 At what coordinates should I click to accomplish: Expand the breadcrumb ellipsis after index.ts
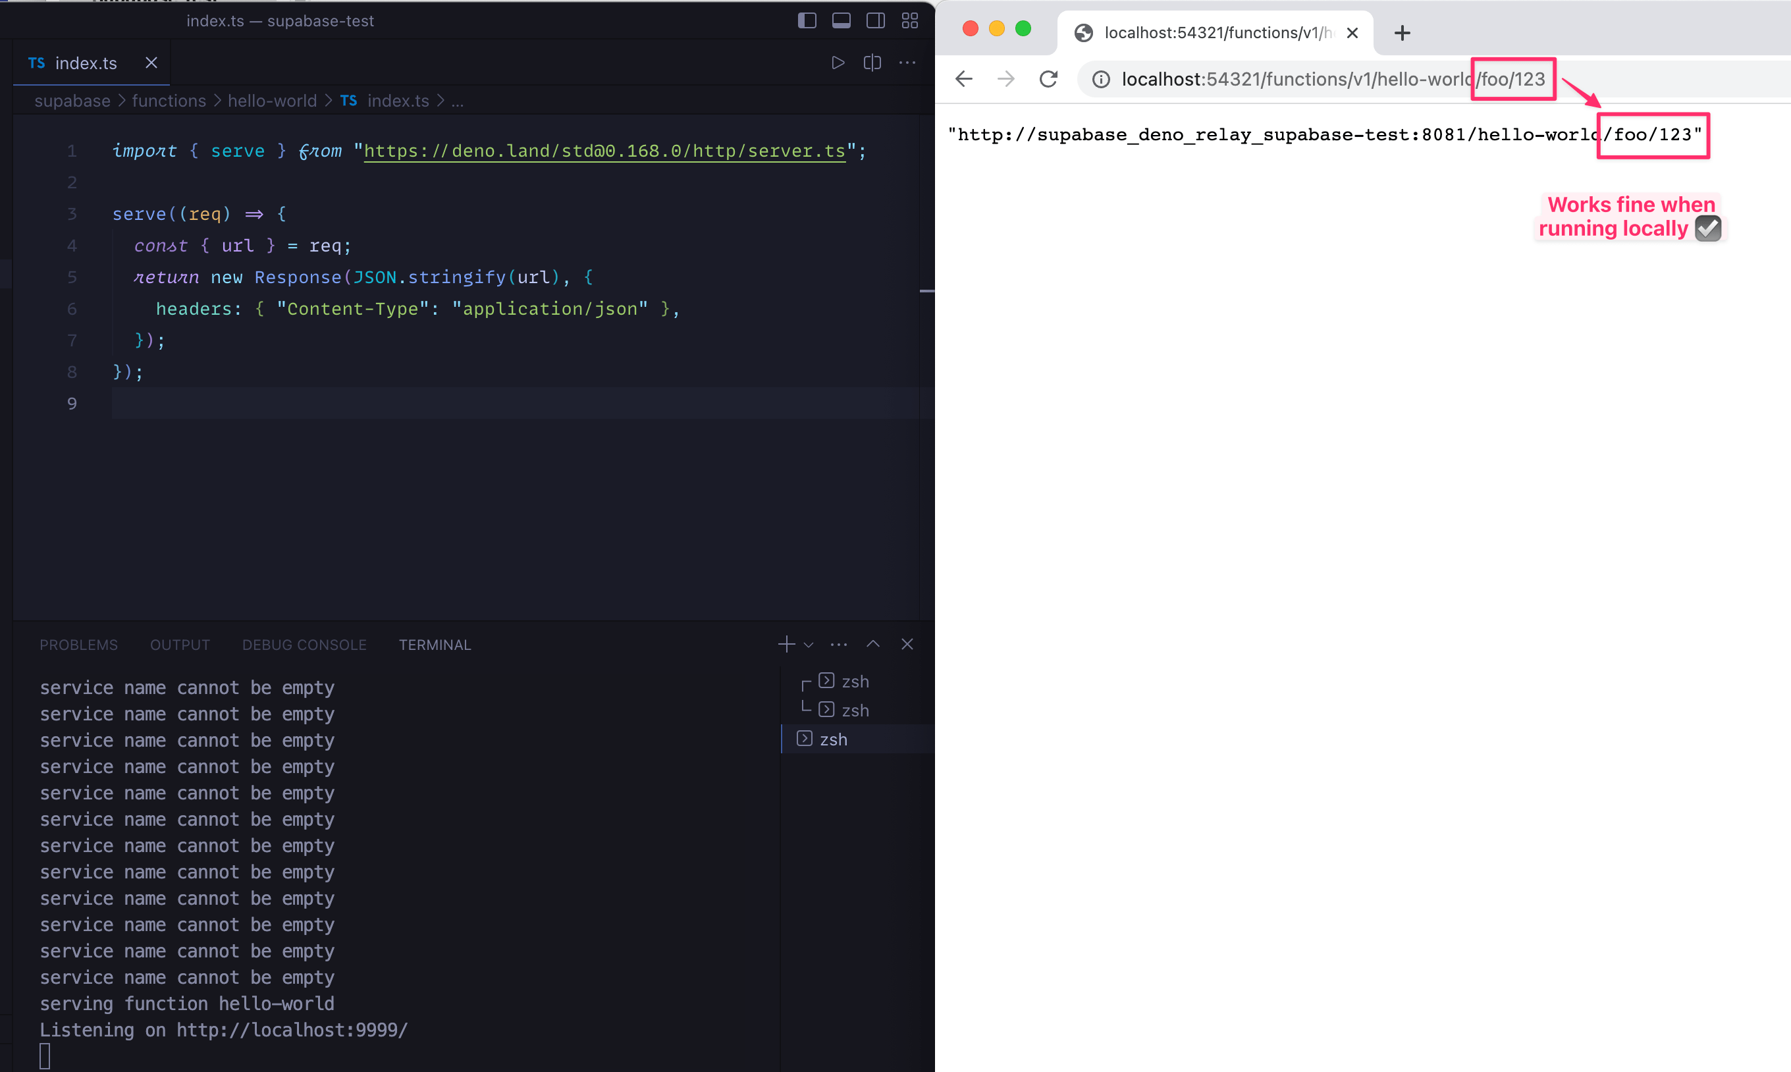[x=458, y=101]
